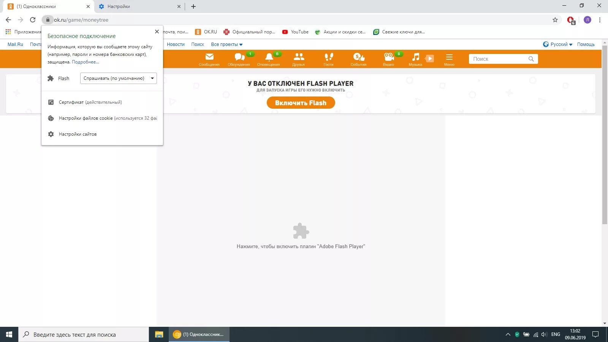The height and width of the screenshot is (342, 608).
Task: Open the Приложения apps bookmark
Action: pos(24,32)
